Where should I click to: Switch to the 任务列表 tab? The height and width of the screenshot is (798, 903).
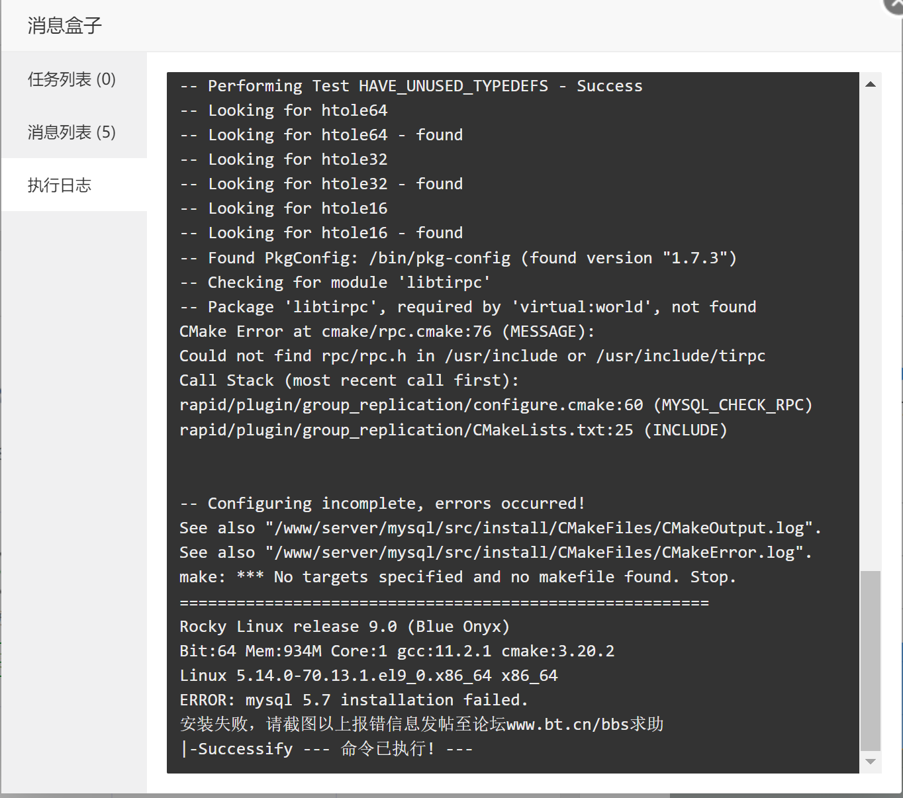tap(71, 79)
